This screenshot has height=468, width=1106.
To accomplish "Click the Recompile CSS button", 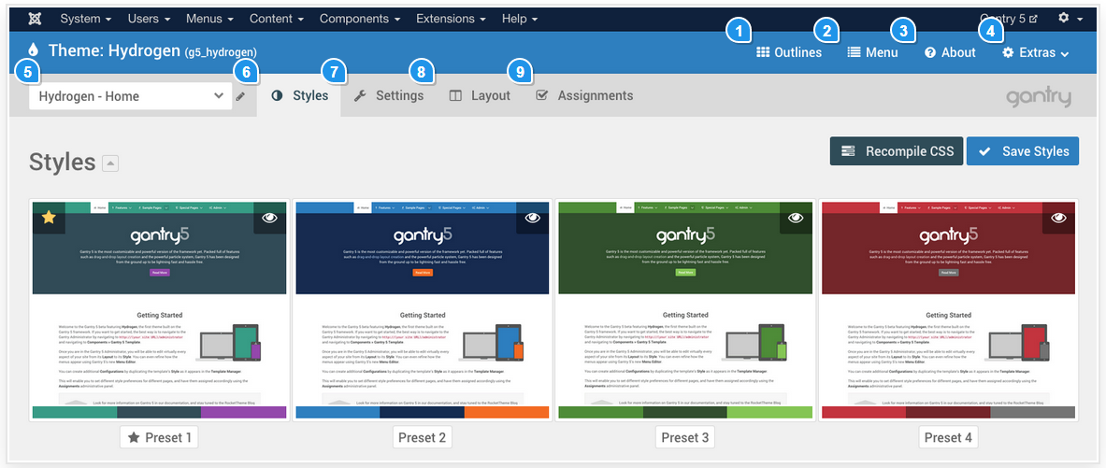I will tap(896, 151).
